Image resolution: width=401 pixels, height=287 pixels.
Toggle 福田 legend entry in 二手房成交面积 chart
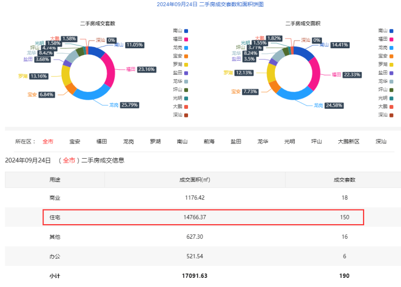[x=386, y=40]
